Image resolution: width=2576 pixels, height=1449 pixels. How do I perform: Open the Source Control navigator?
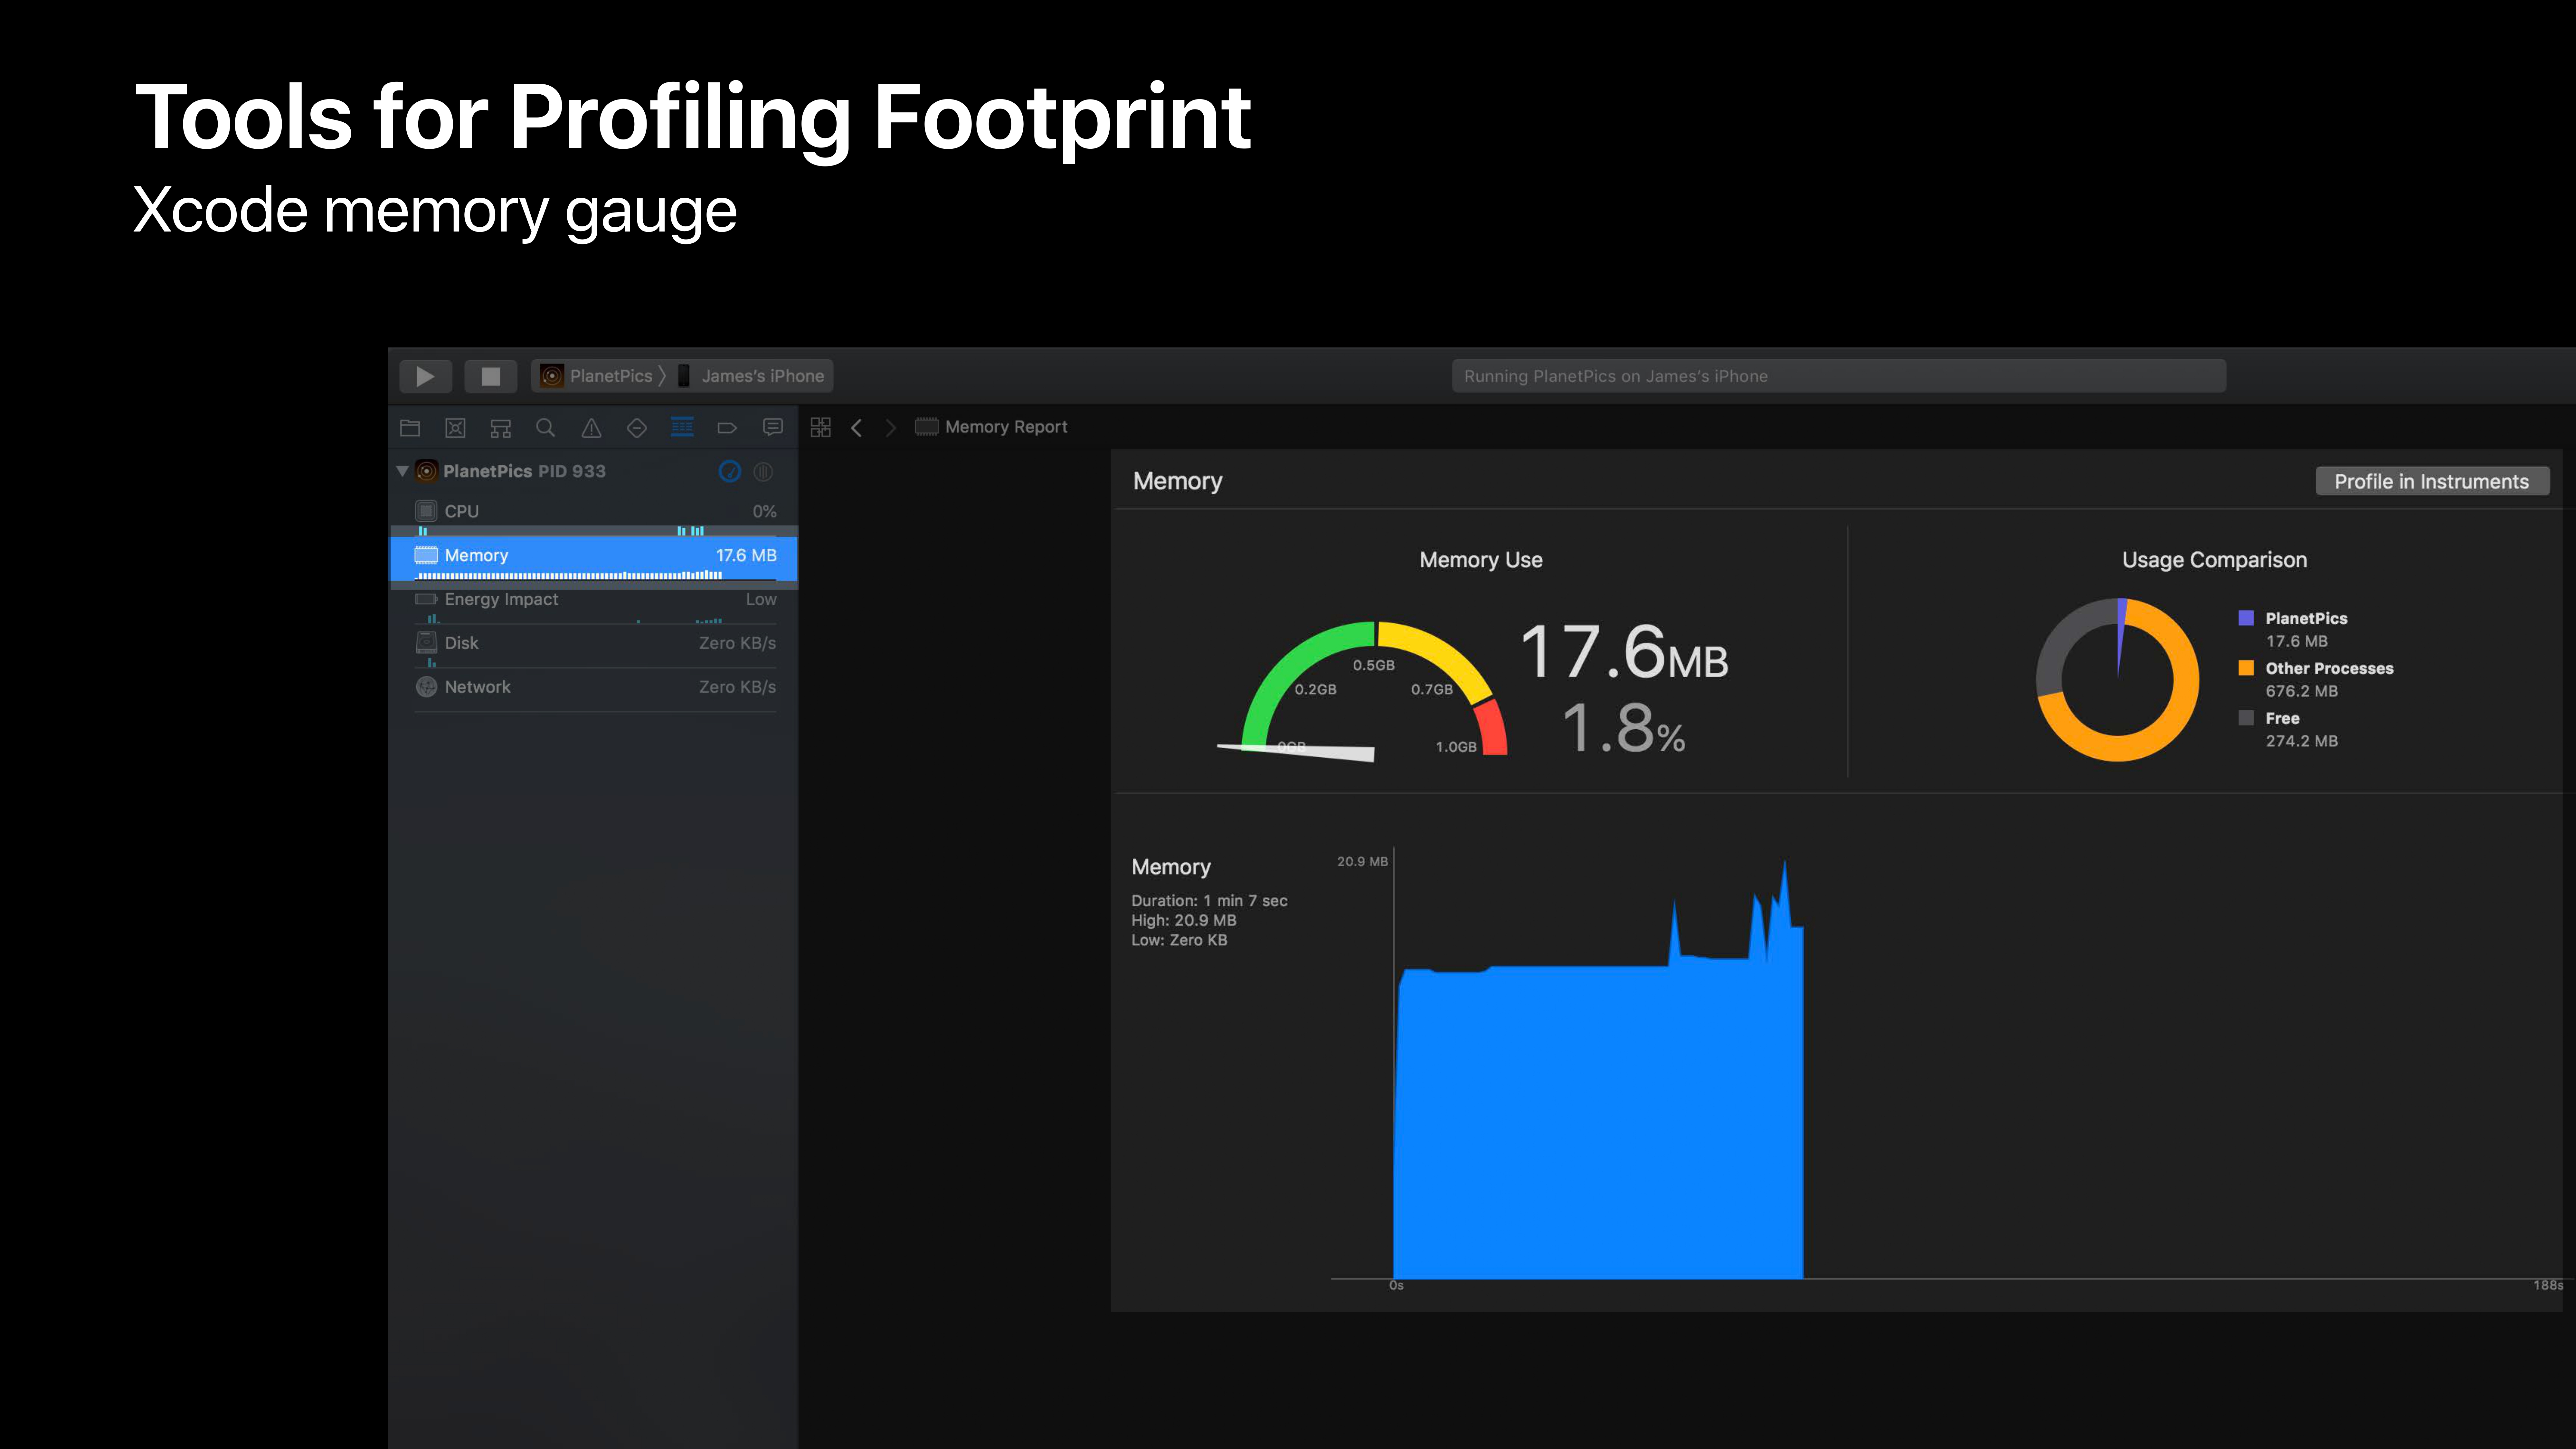coord(455,428)
